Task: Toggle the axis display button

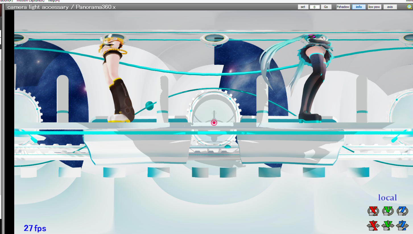Action: click(x=390, y=7)
